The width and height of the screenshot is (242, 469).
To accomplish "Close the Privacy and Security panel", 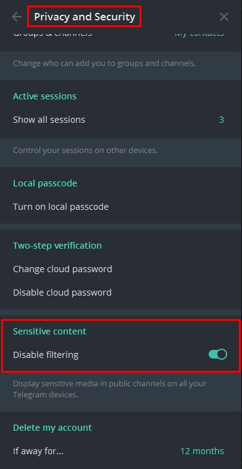I will pyautogui.click(x=223, y=17).
